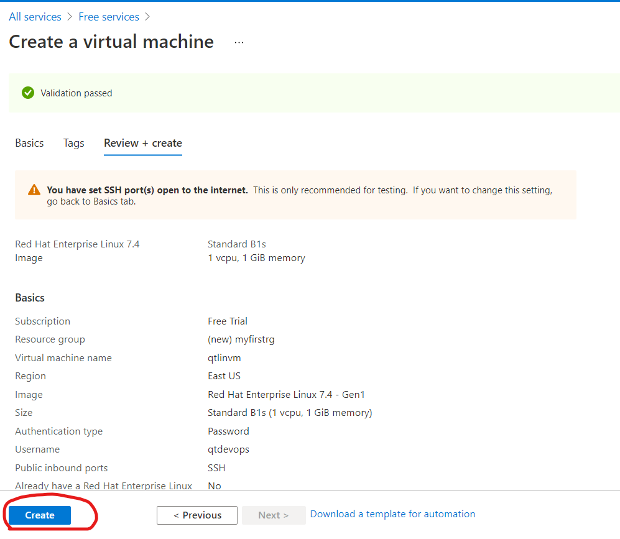This screenshot has width=620, height=539.
Task: Click the Virtual machine name label
Action: (x=63, y=358)
